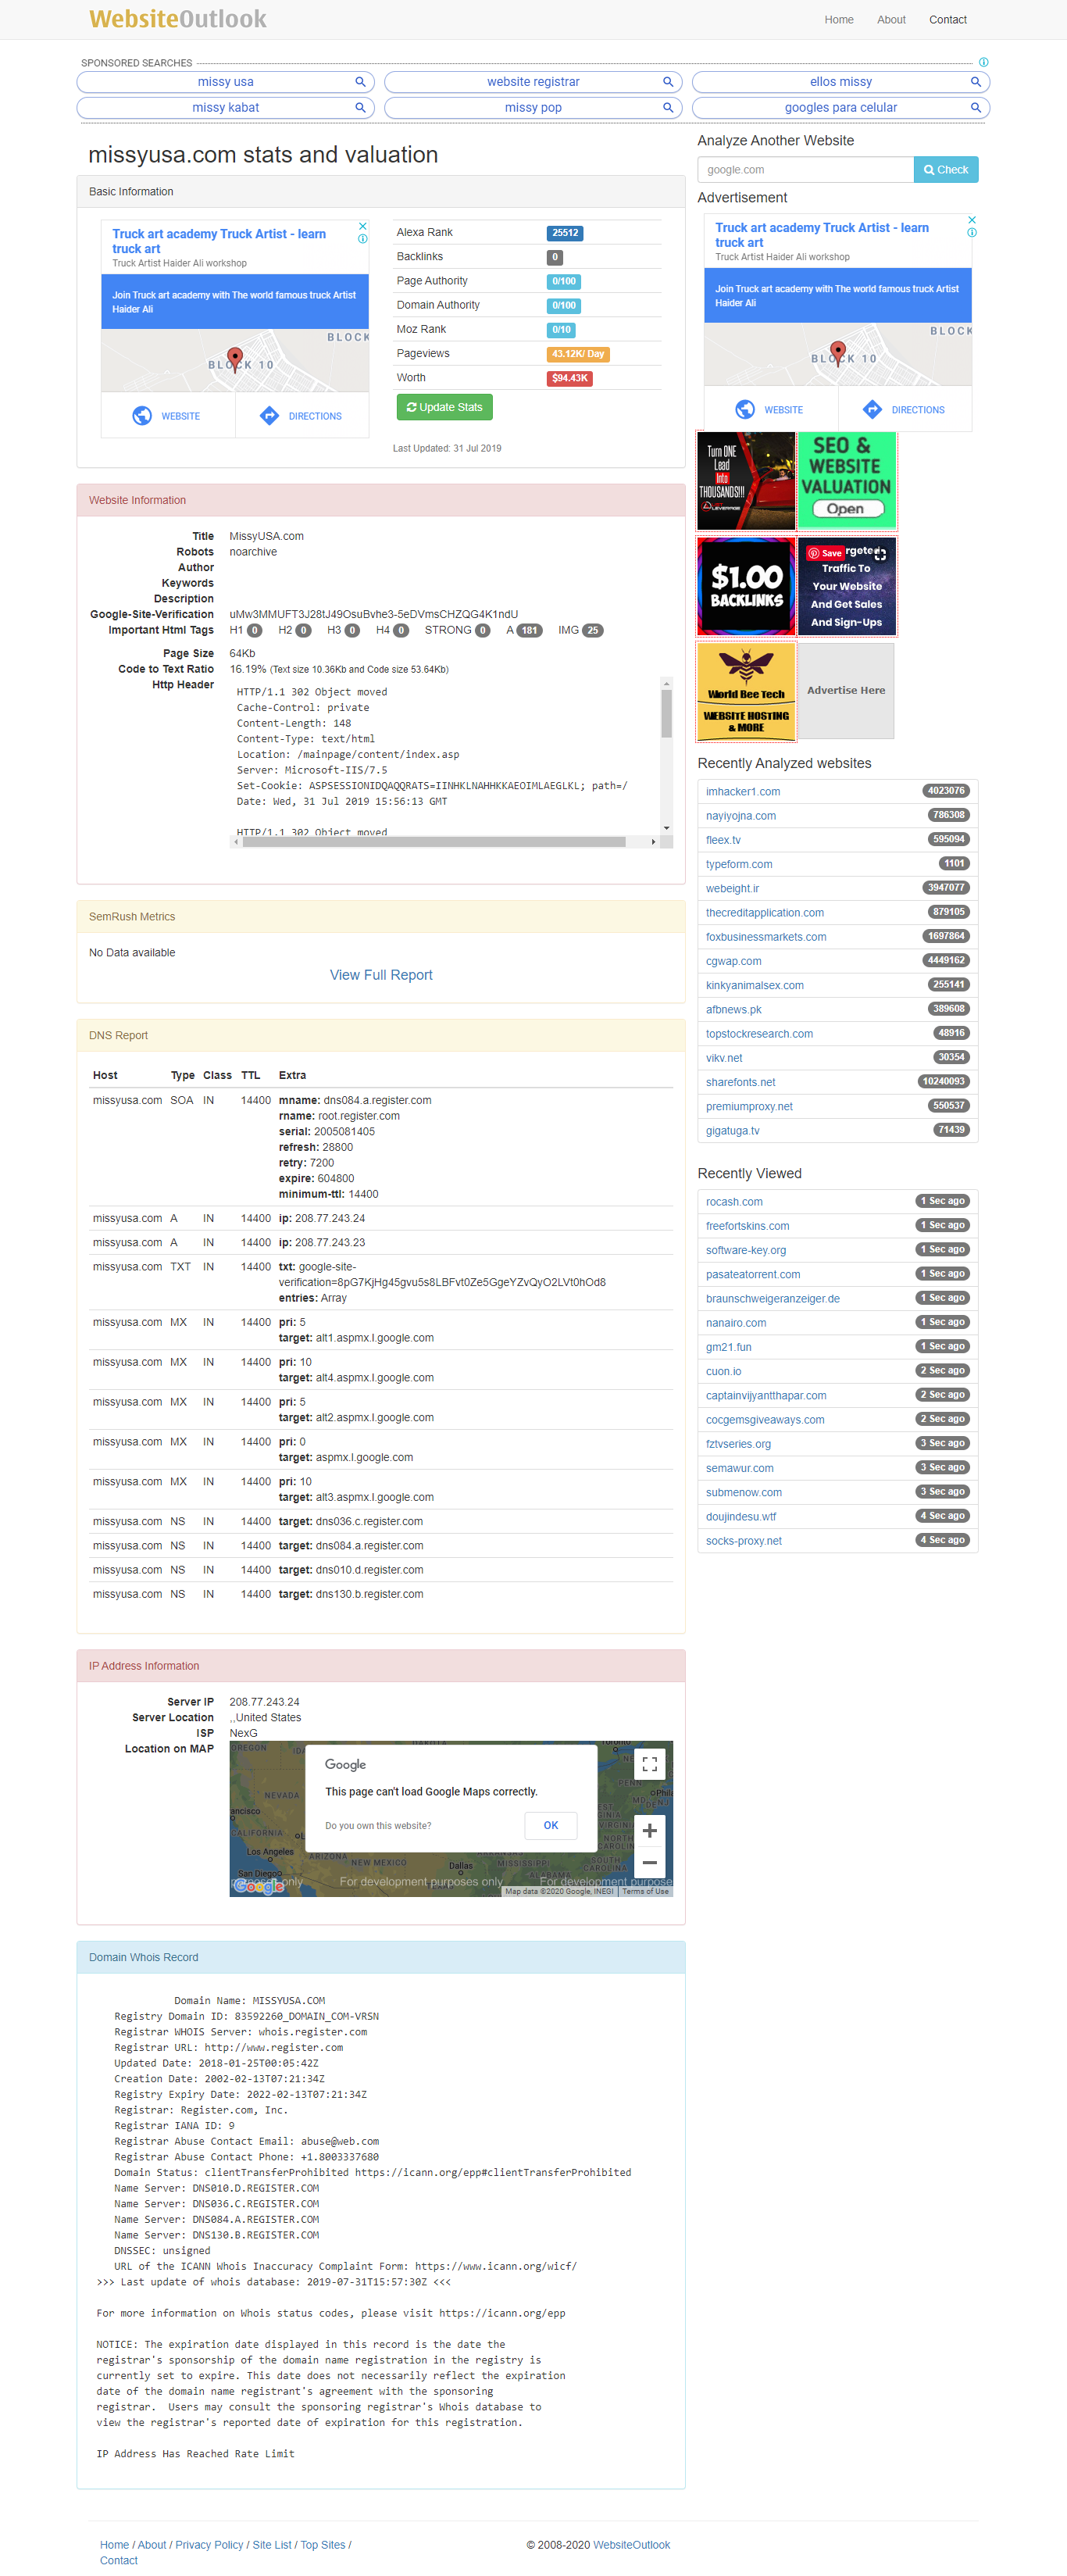Click the footer WebsiteOutlook copyright link
Viewport: 1067px width, 2576px height.
pyautogui.click(x=632, y=2546)
